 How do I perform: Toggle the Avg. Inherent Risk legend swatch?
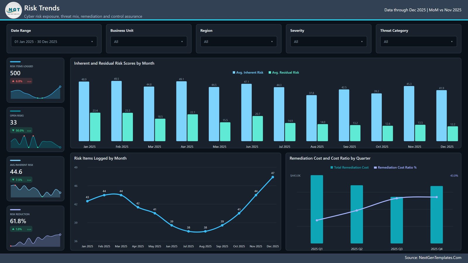click(x=234, y=72)
